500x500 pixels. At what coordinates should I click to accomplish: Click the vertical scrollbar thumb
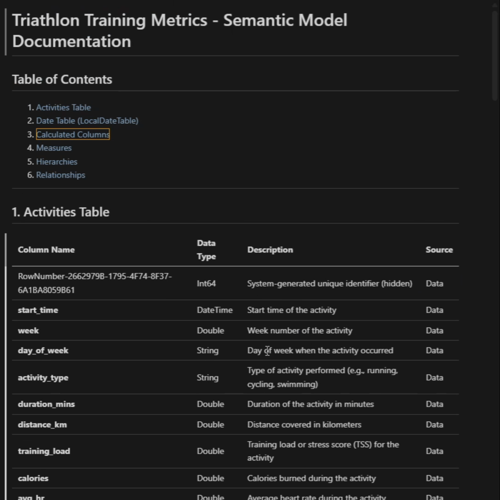click(x=495, y=56)
